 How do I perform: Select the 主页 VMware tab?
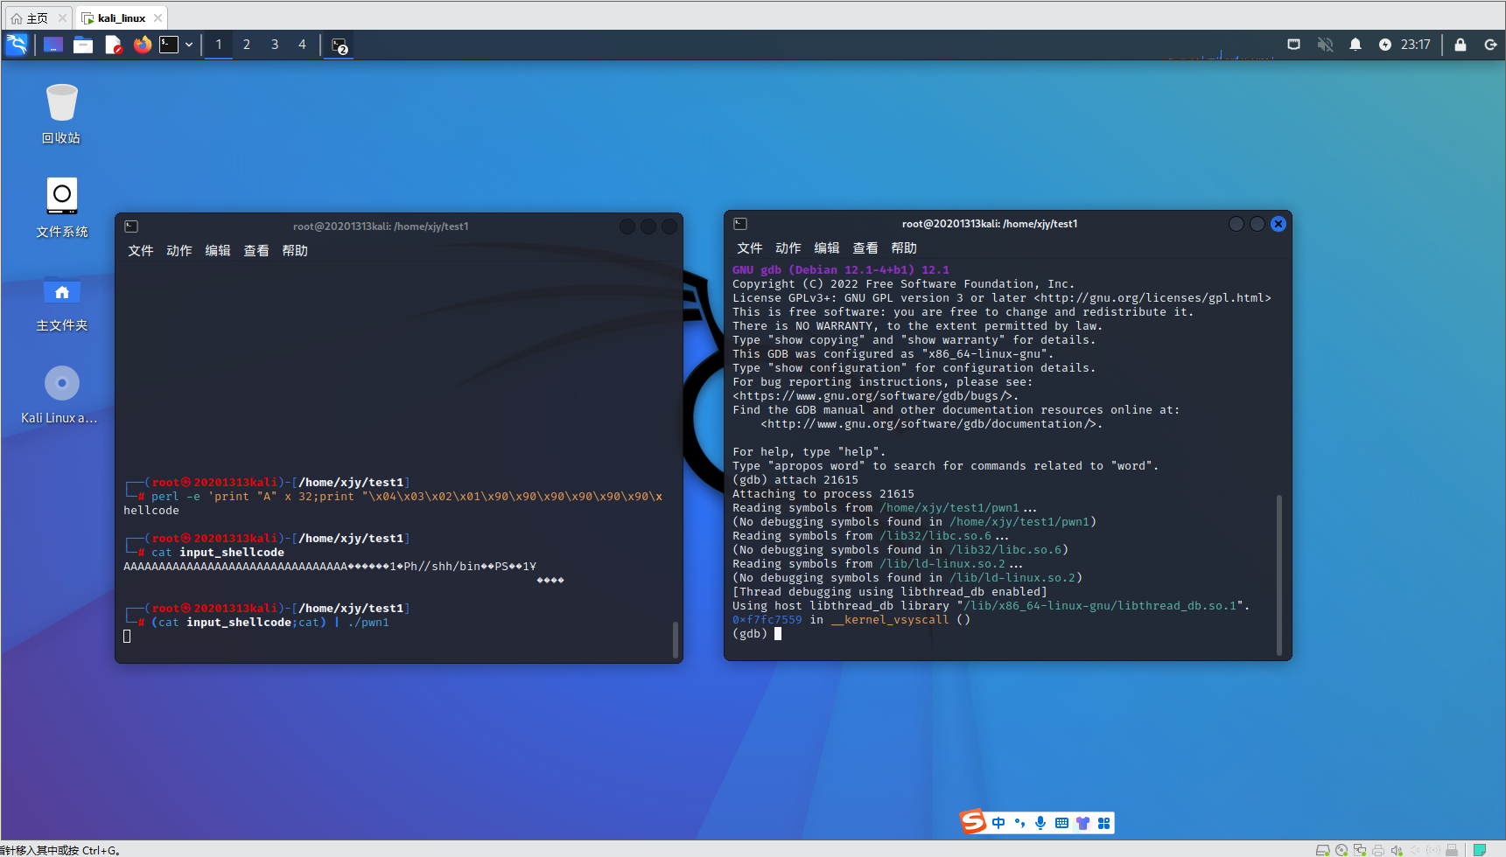37,17
